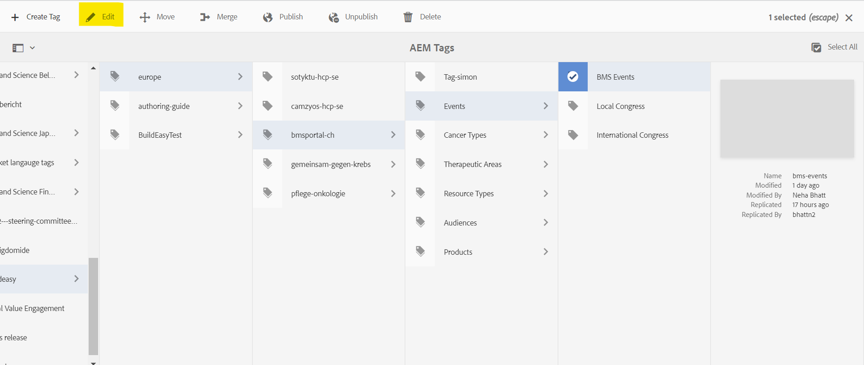
Task: Click the steering-committee item
Action: 44,221
